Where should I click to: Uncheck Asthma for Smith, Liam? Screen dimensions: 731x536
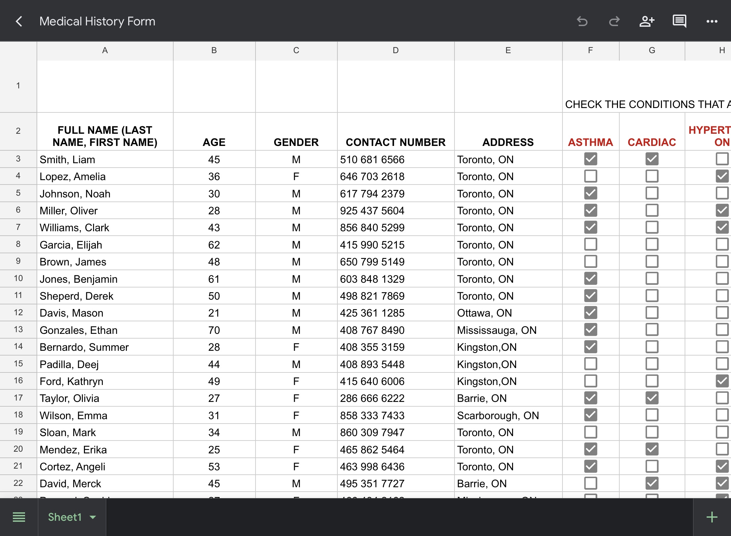click(591, 159)
